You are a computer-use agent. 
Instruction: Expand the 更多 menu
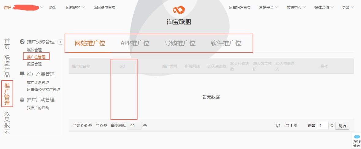click(348, 7)
